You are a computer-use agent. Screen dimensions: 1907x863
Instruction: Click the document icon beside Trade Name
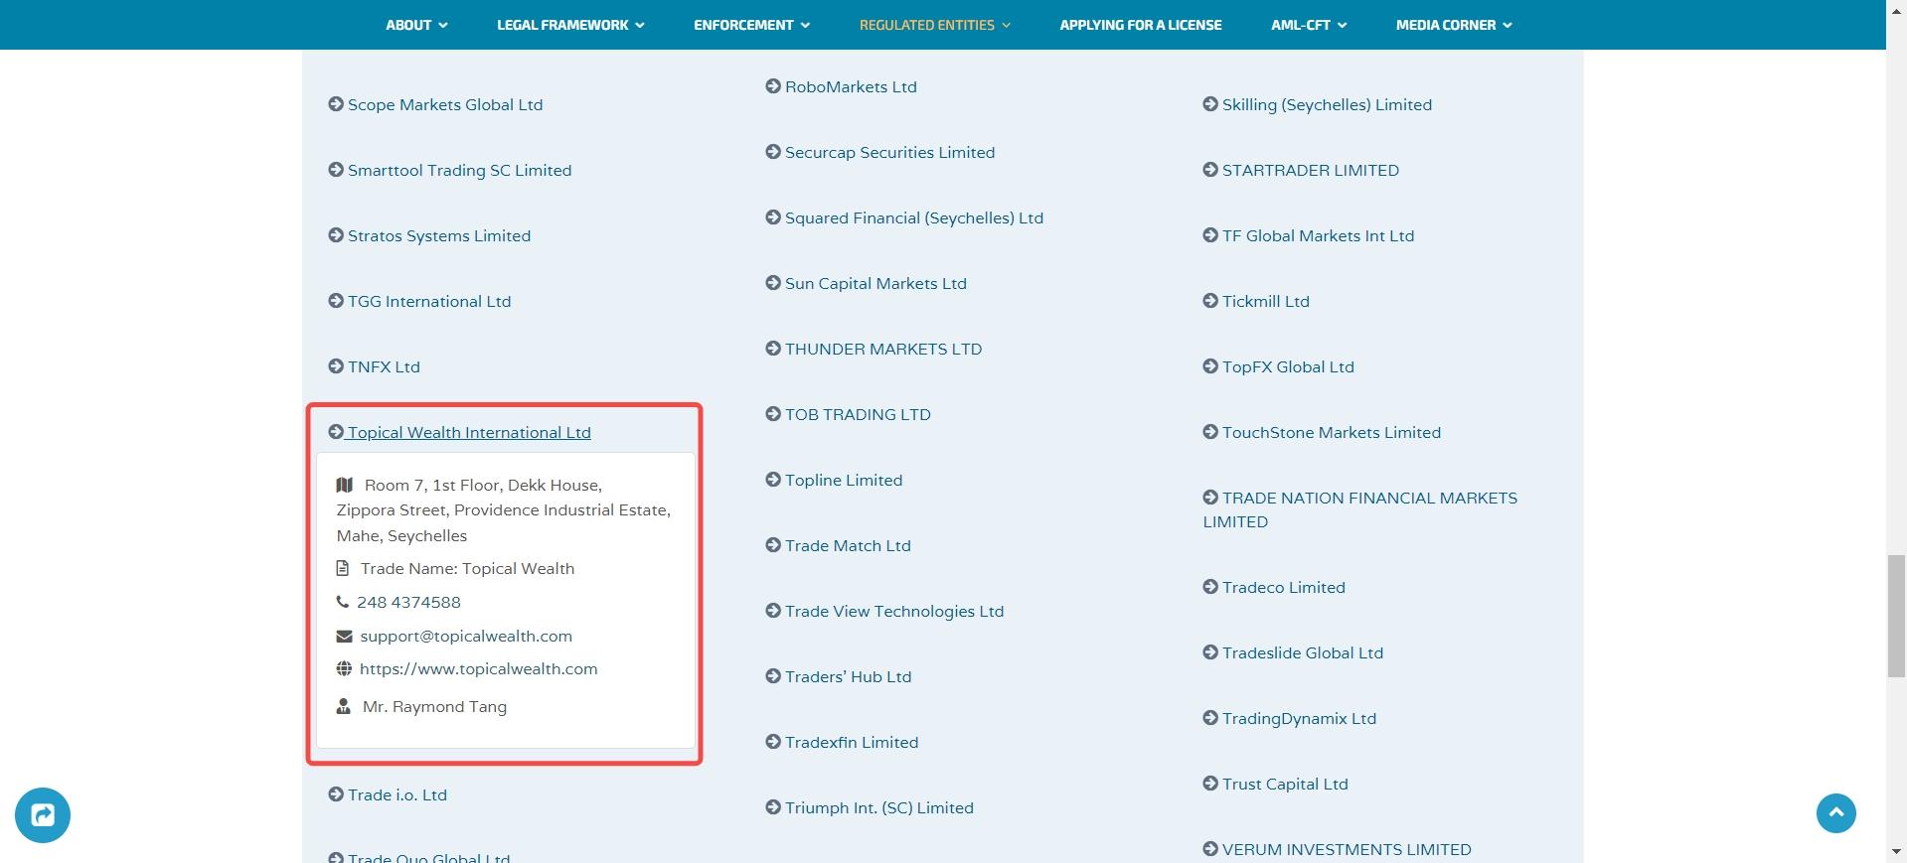pyautogui.click(x=343, y=568)
